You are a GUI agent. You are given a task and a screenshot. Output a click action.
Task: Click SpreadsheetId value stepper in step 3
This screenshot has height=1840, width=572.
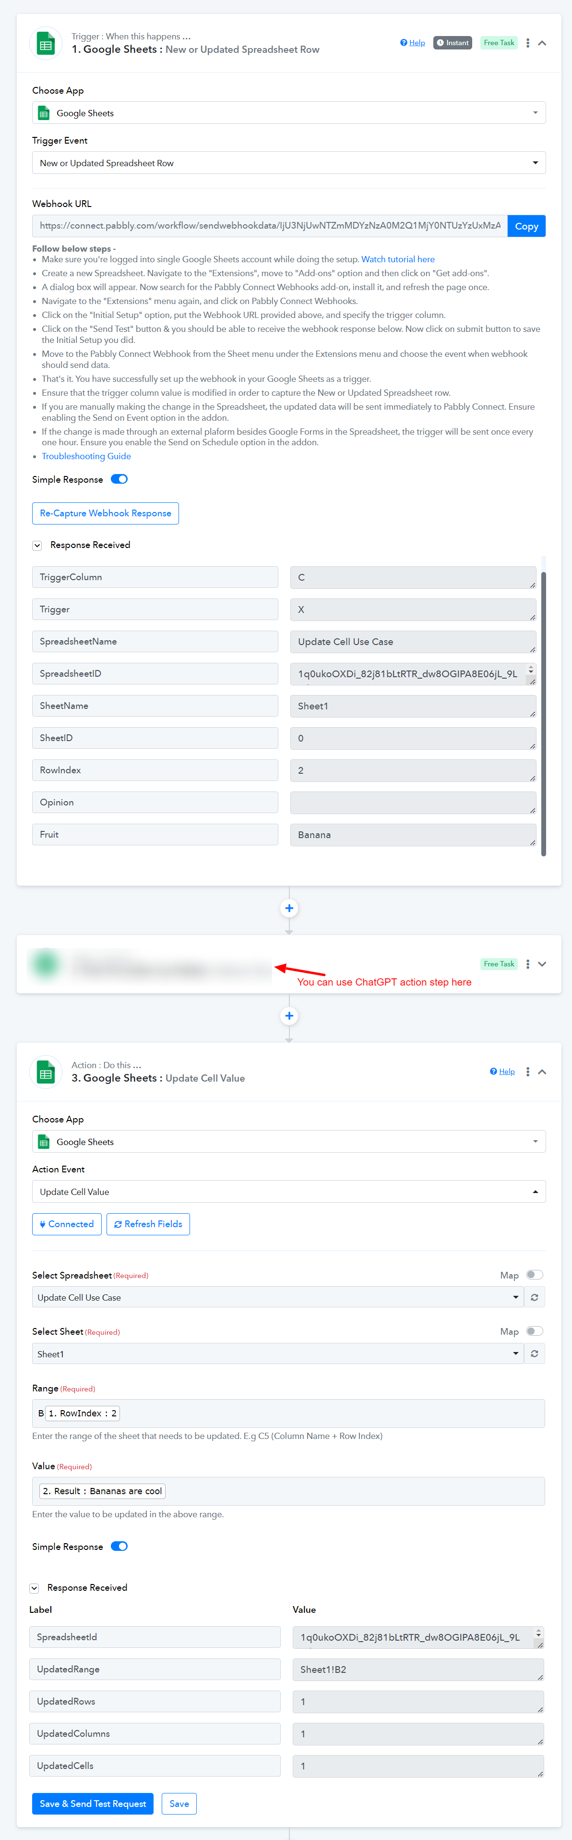(538, 1633)
